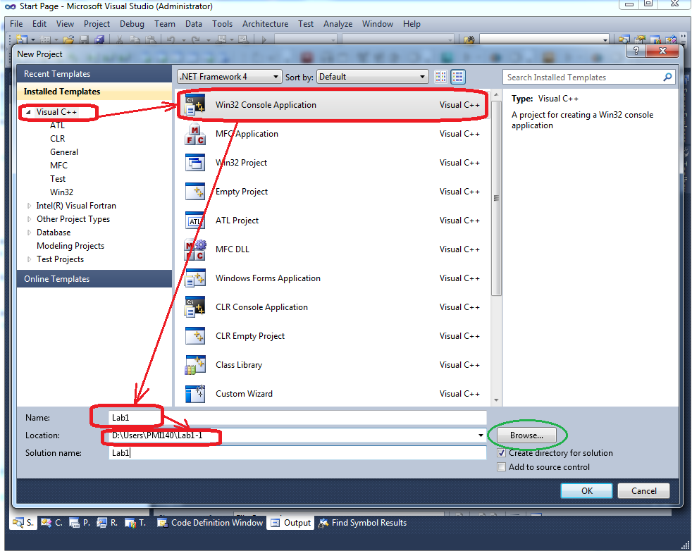Screen dimensions: 692x551
Task: Collapse the Visual C++ tree node
Action: 28,112
